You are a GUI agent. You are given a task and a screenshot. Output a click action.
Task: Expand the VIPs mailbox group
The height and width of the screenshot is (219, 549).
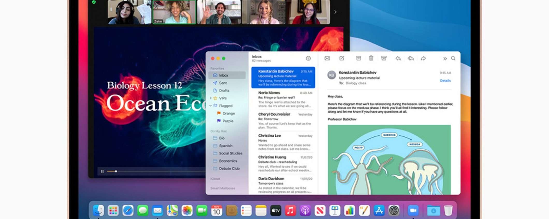click(x=211, y=98)
